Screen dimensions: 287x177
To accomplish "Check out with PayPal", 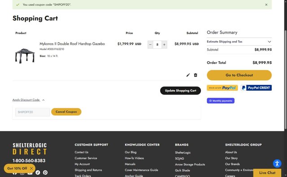I will (222, 88).
